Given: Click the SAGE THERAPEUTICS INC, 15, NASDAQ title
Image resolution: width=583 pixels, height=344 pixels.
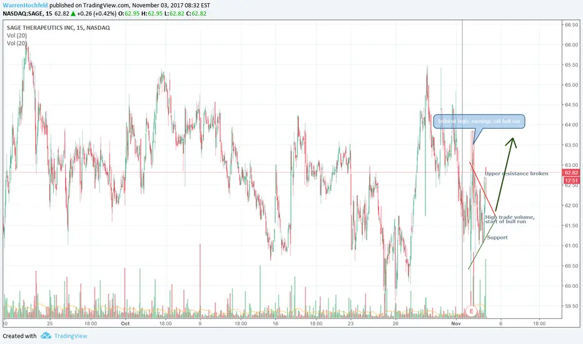Looking at the screenshot, I should [x=58, y=28].
